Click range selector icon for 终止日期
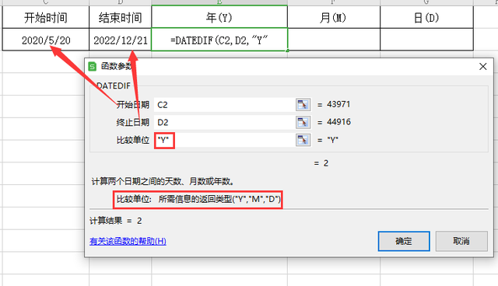 tap(303, 122)
